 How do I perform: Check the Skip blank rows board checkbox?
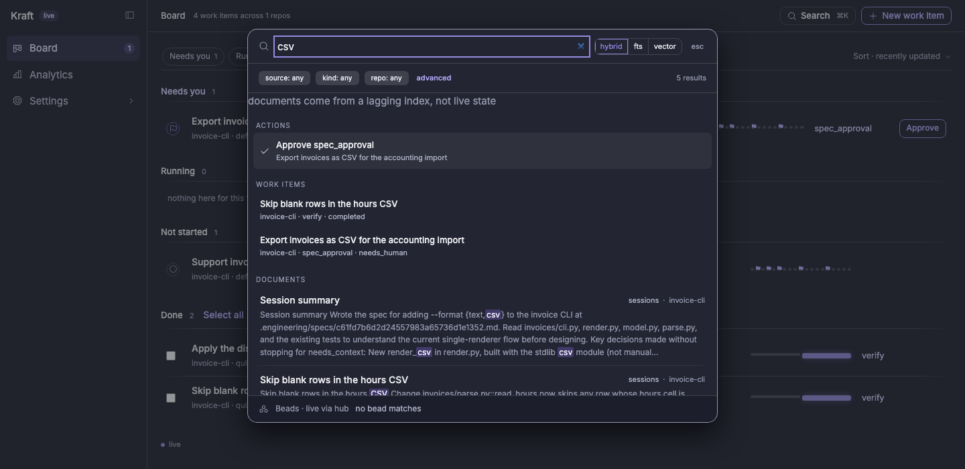[171, 398]
